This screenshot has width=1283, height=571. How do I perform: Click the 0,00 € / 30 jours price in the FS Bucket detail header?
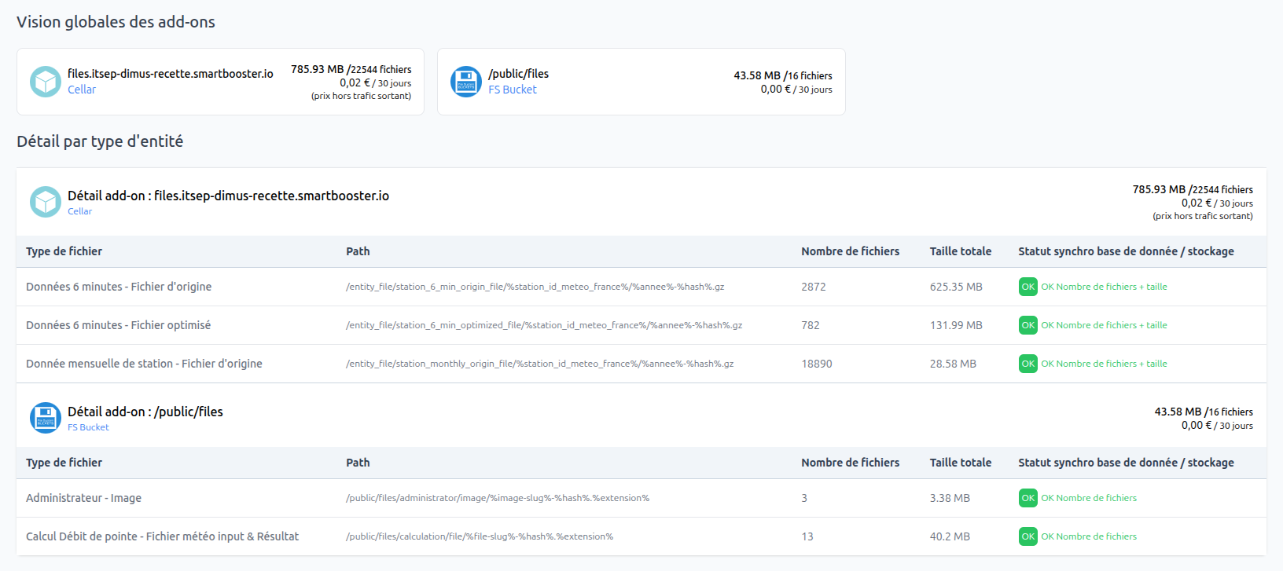point(1217,425)
